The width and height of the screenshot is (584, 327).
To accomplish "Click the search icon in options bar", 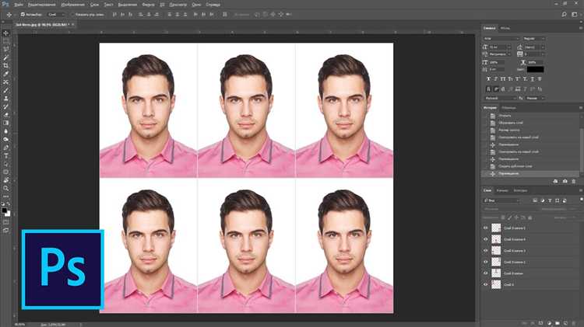I will (x=564, y=15).
